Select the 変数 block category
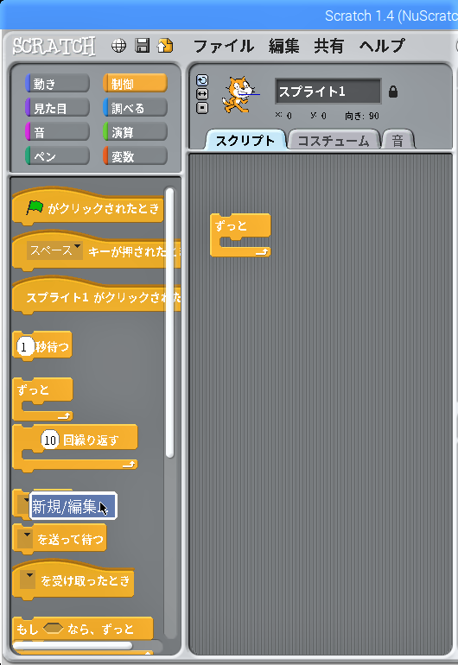458x665 pixels. (x=135, y=156)
